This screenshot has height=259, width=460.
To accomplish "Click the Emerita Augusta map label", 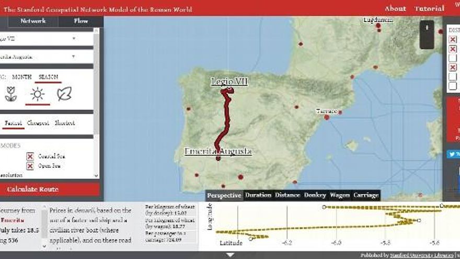I will pos(218,151).
